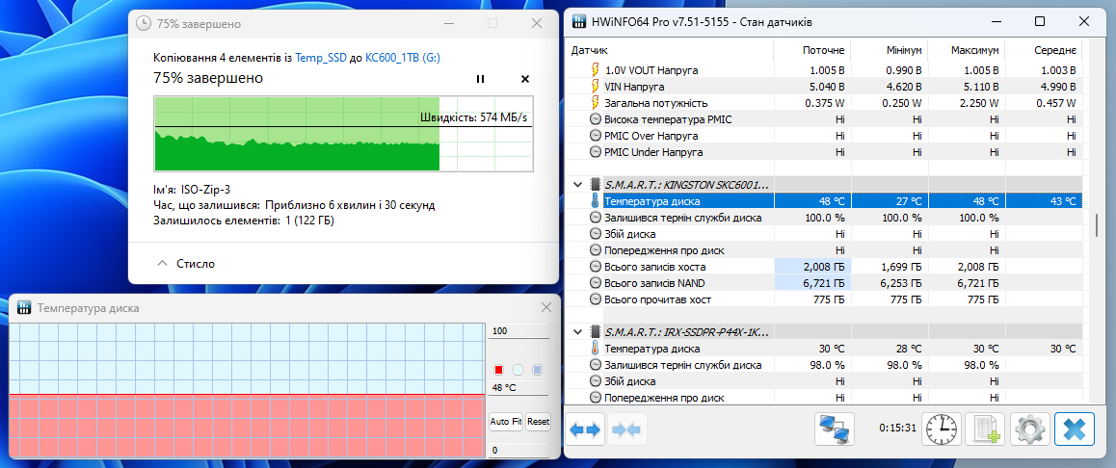Click icon beside Всього записів NAND
Viewport: 1116px width, 468px height.
click(x=596, y=283)
